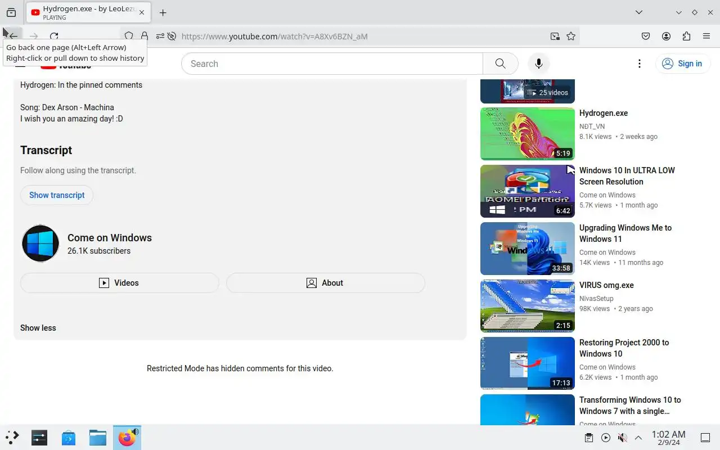
Task: Minimize window with title bar chevron
Action: (x=679, y=12)
